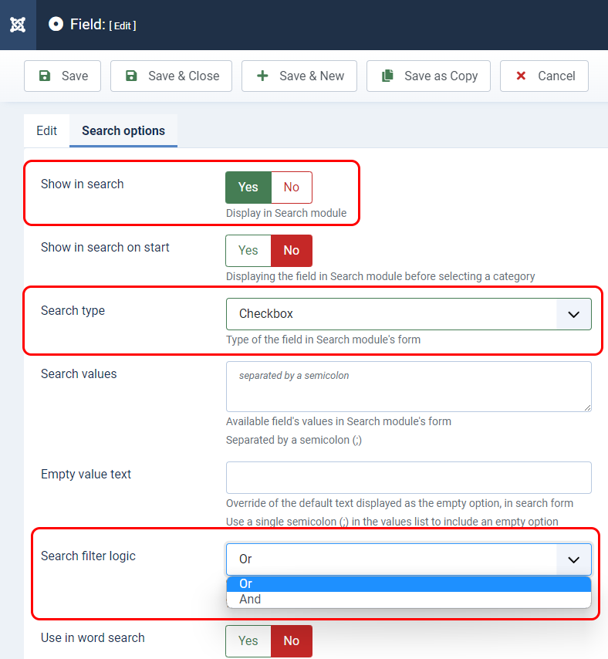608x659 pixels.
Task: Select No for Show in search on start
Action: tap(292, 251)
